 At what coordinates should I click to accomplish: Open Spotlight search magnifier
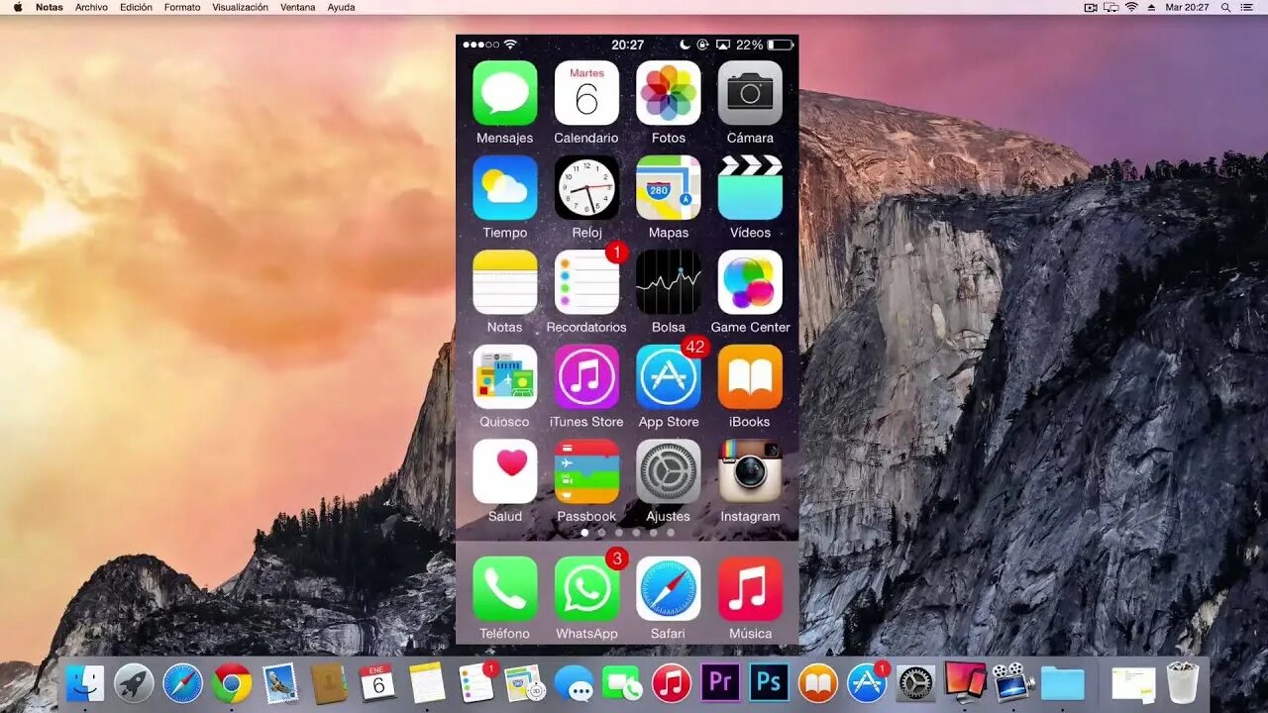point(1225,7)
